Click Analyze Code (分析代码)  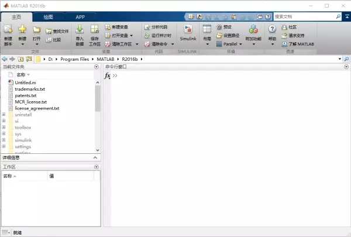(156, 27)
